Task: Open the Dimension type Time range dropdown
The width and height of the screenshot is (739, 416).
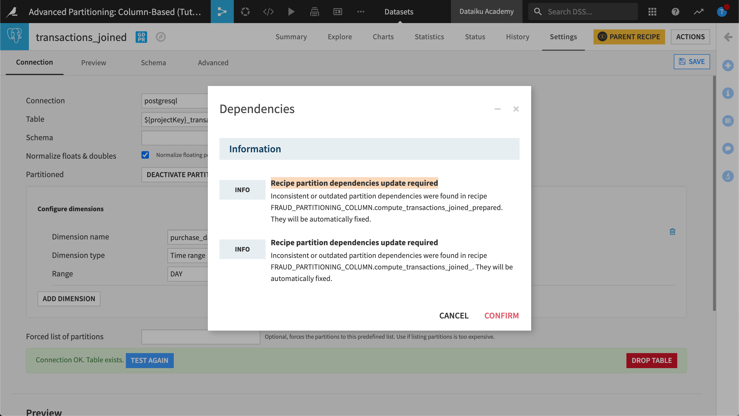Action: point(188,255)
